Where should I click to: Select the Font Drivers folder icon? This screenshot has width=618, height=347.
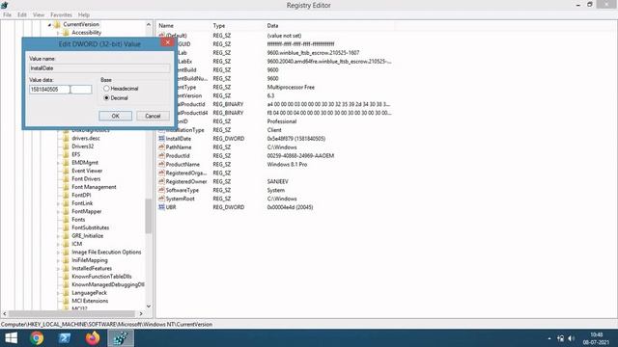click(66, 179)
